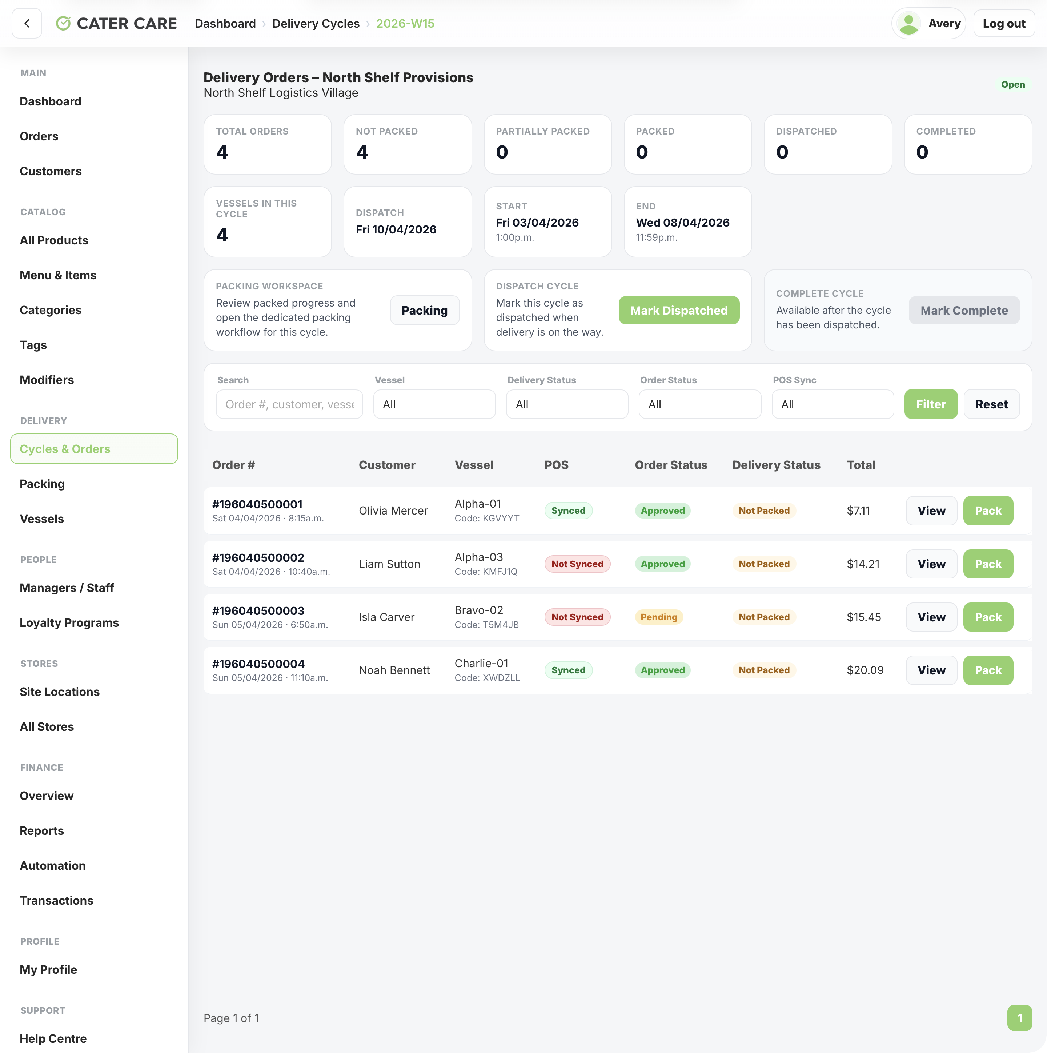Viewport: 1047px width, 1053px height.
Task: Click Mark Dispatched button
Action: [x=679, y=310]
